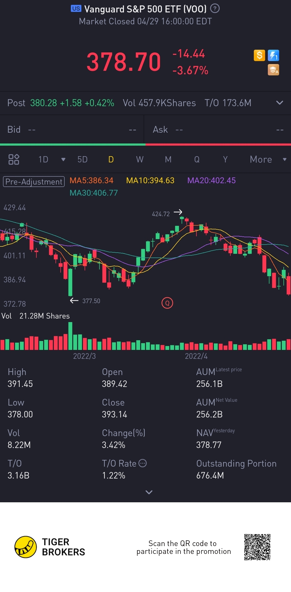
Task: Select the M monthly chart tab
Action: pos(168,159)
